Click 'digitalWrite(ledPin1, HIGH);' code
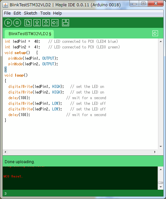The width and height of the screenshot is (166, 199). click(36, 87)
